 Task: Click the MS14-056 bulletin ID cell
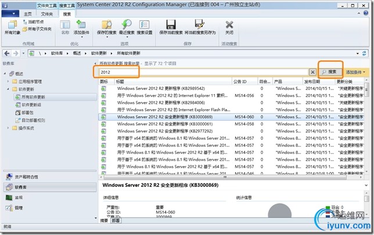point(244,96)
